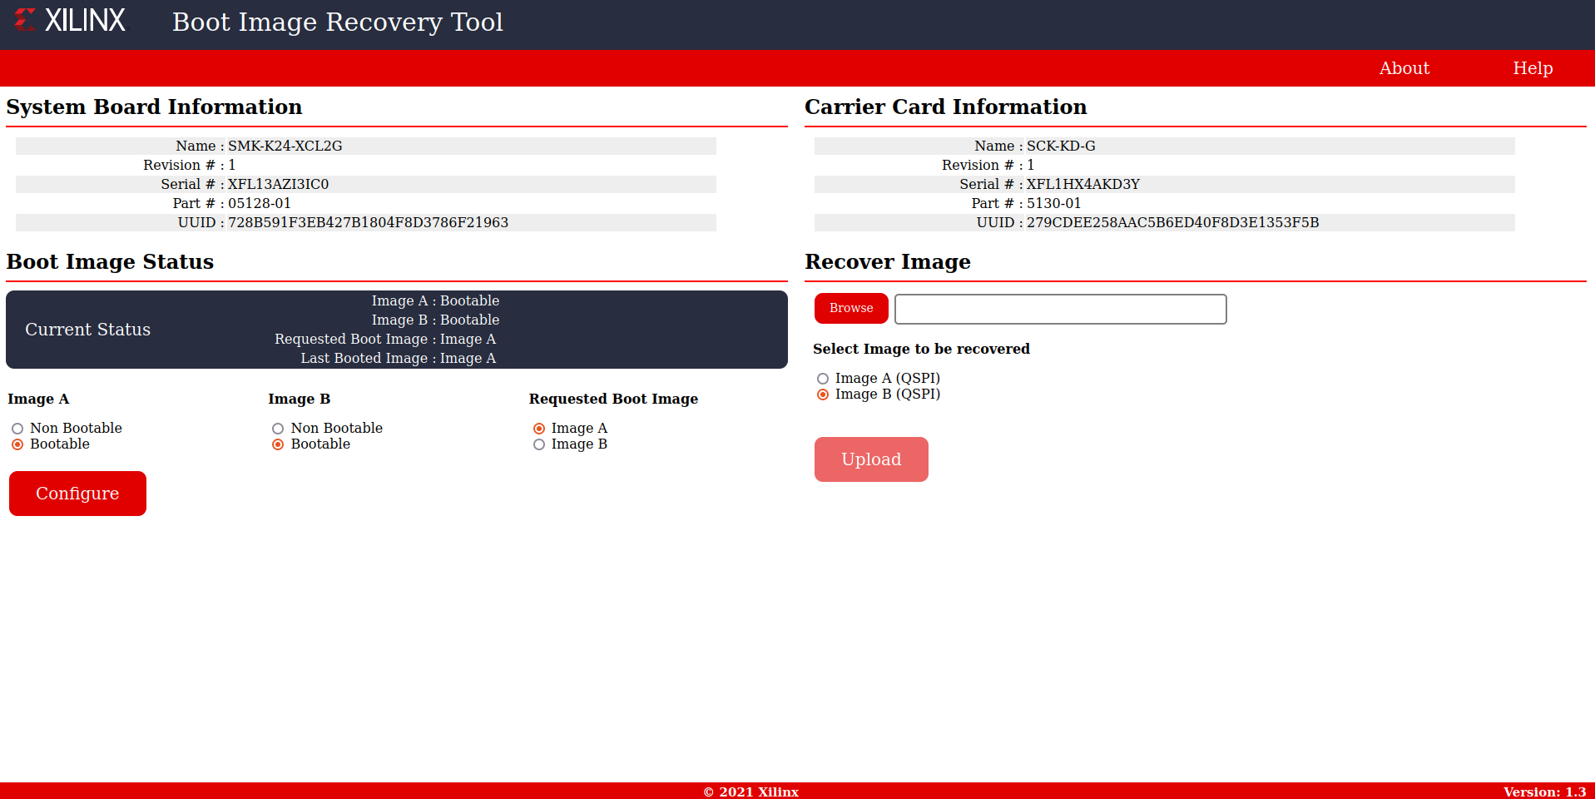Click the Xilinx logo in the header
This screenshot has height=799, width=1595.
pos(70,21)
